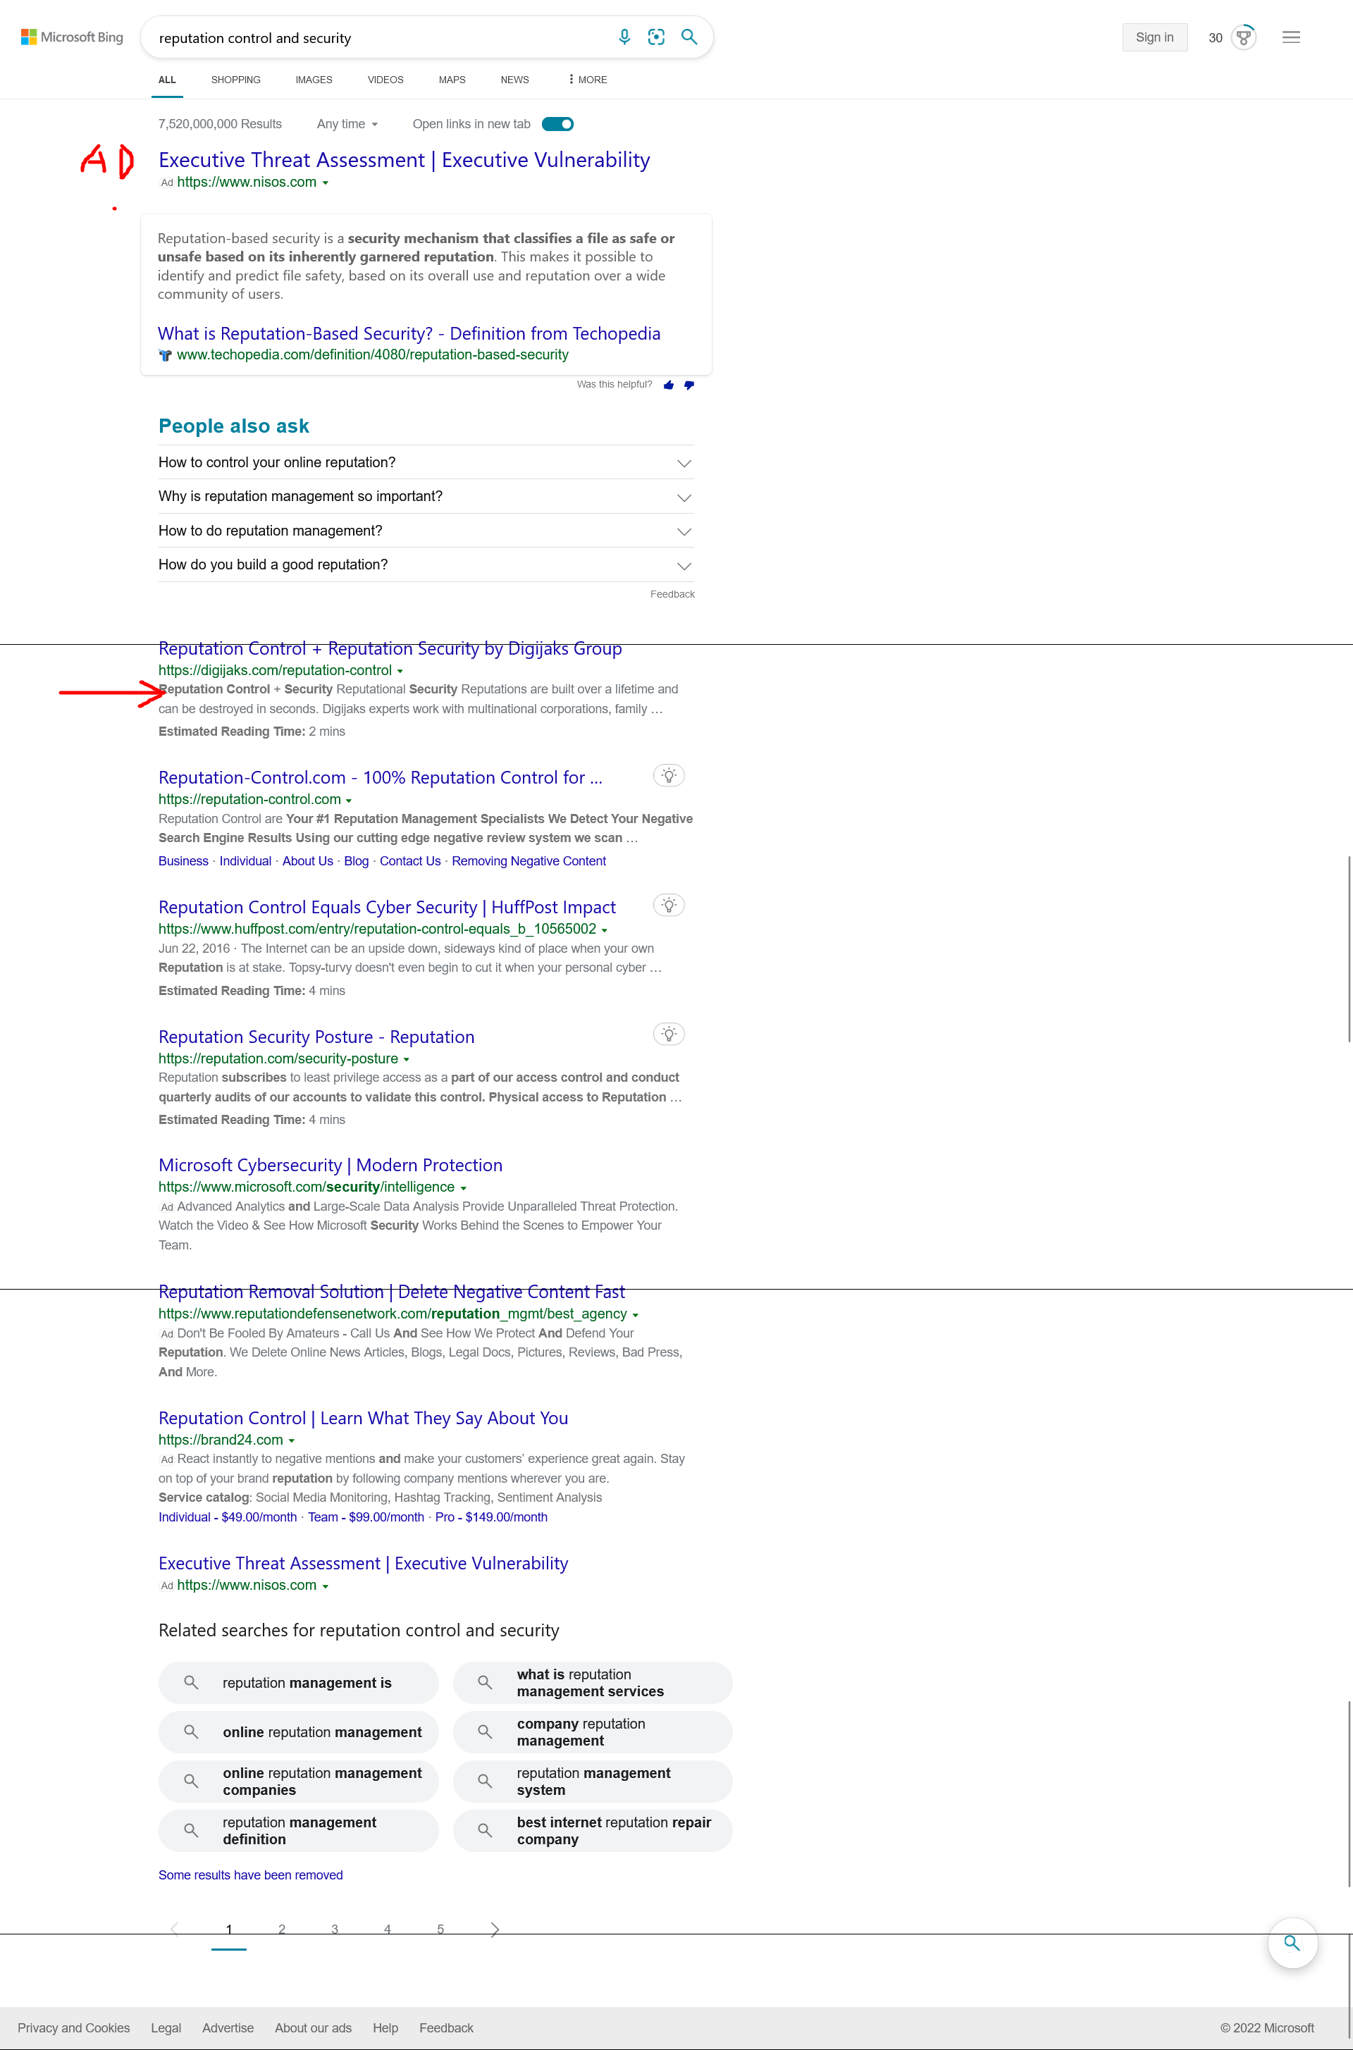Click the search magnifier in search box

coord(688,37)
